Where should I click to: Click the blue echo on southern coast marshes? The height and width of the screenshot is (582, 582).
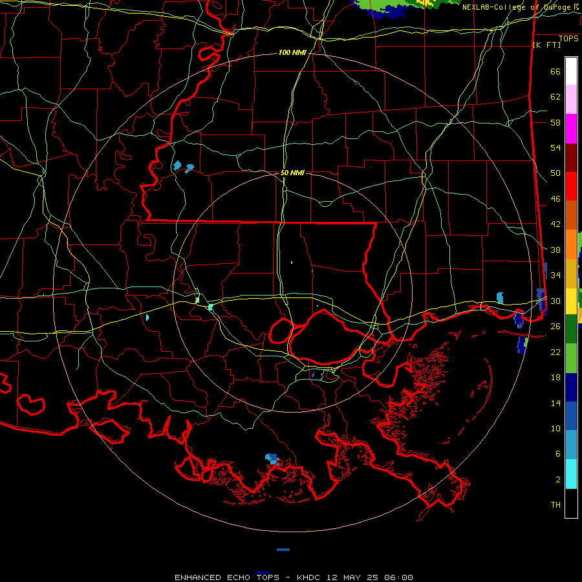[x=272, y=458]
